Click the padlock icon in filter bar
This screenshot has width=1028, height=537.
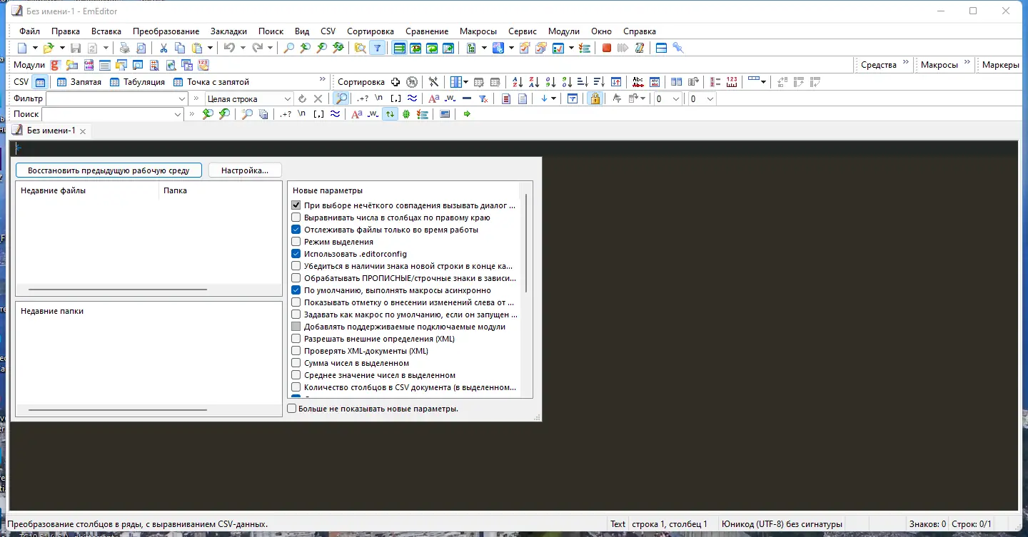tap(595, 98)
